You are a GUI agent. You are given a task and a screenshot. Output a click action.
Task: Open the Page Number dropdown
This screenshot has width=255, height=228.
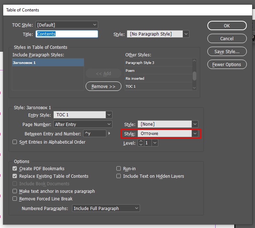83,124
